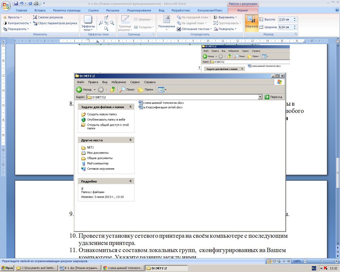Click the quick print icon
340x272 pixels.
point(36,3)
